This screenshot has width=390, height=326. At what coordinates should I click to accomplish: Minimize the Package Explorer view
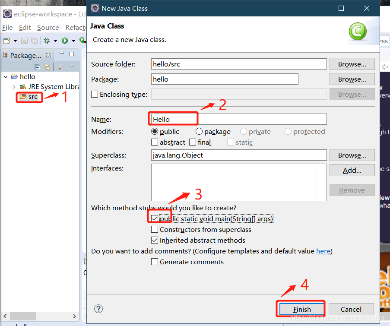(x=62, y=53)
